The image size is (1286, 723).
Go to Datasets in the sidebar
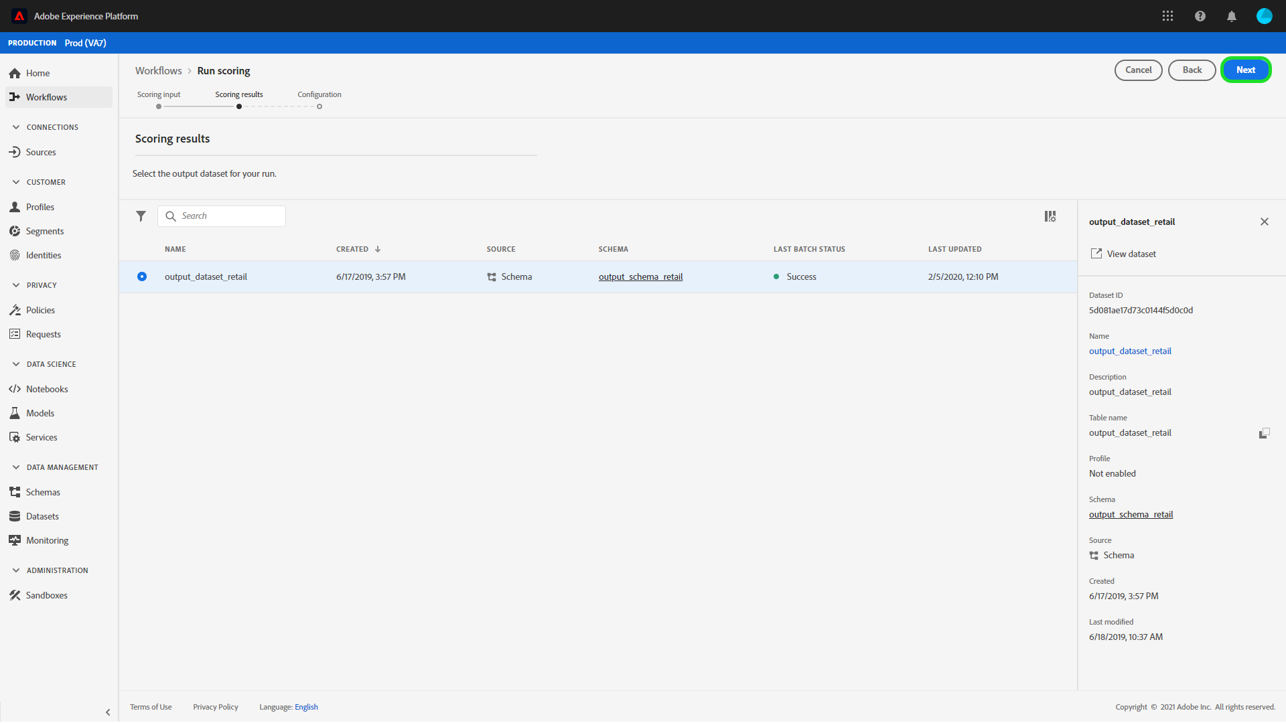coord(42,516)
